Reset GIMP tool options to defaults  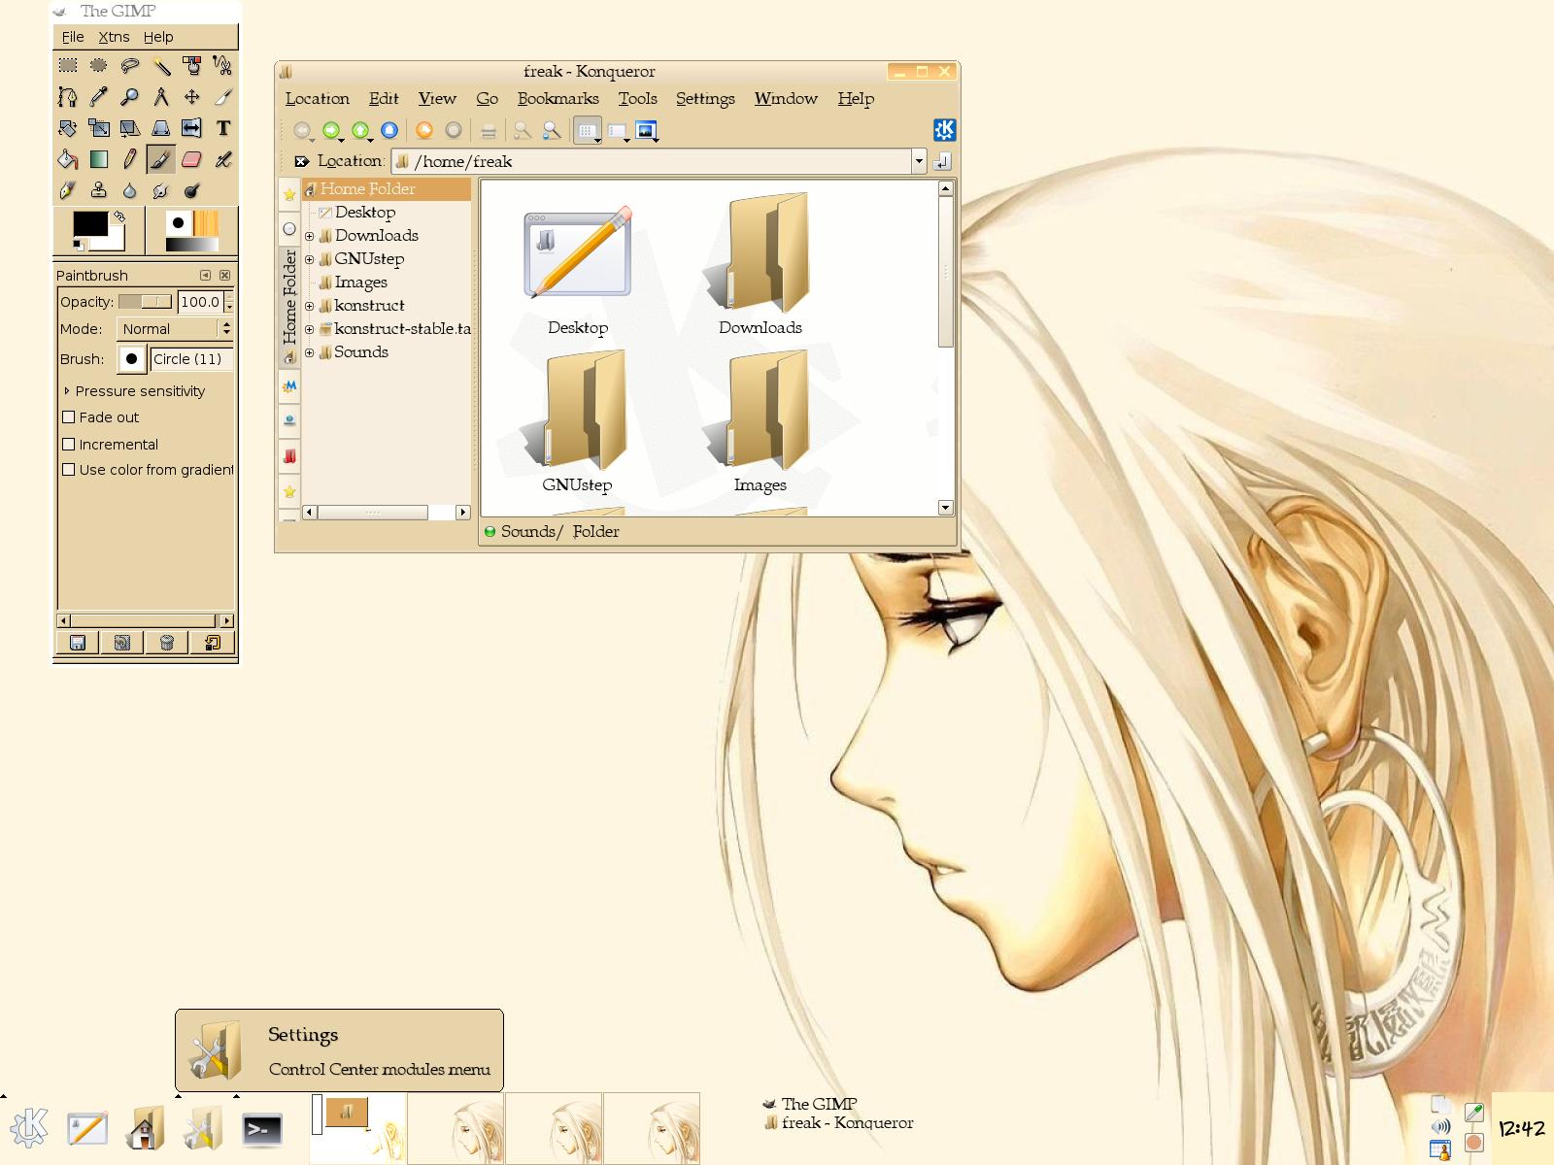(x=212, y=643)
